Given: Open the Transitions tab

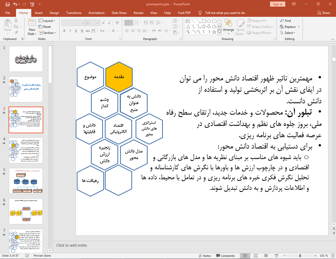Looking at the screenshot, I should tap(74, 13).
